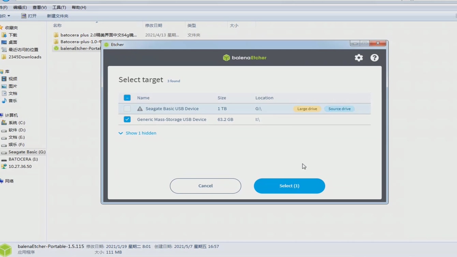Image resolution: width=457 pixels, height=257 pixels.
Task: Click the warning triangle beside Seagate Basic USB Device
Action: (140, 109)
